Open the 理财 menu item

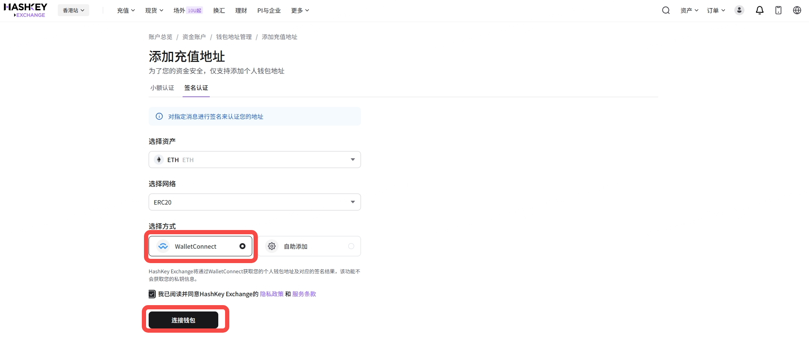click(241, 10)
